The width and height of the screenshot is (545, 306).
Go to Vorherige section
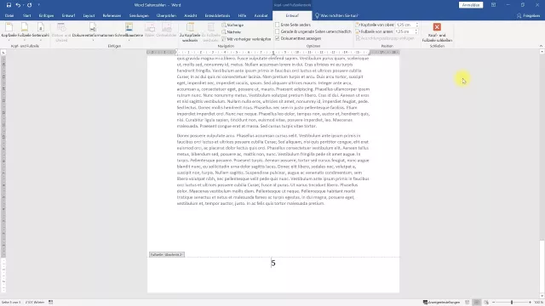pyautogui.click(x=232, y=25)
